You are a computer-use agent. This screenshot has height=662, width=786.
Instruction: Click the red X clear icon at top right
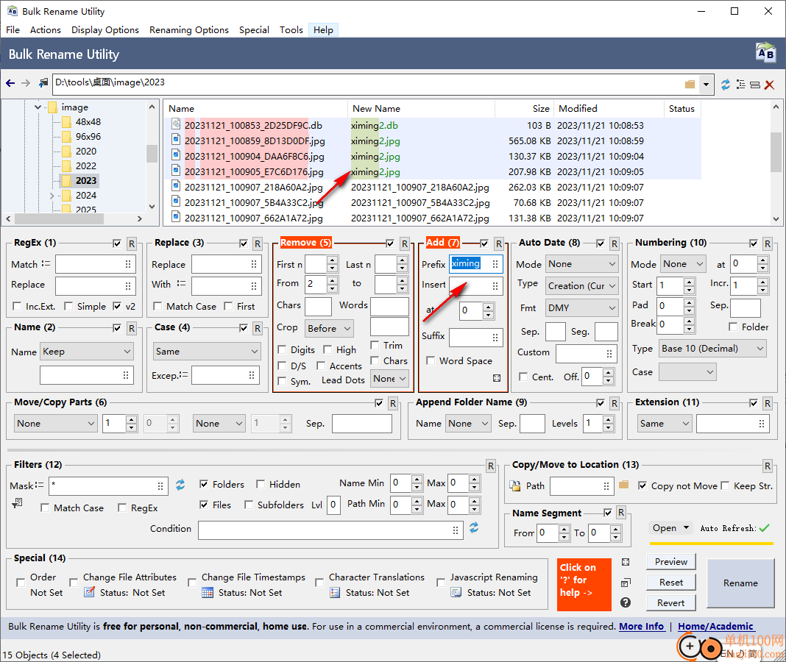coord(770,85)
